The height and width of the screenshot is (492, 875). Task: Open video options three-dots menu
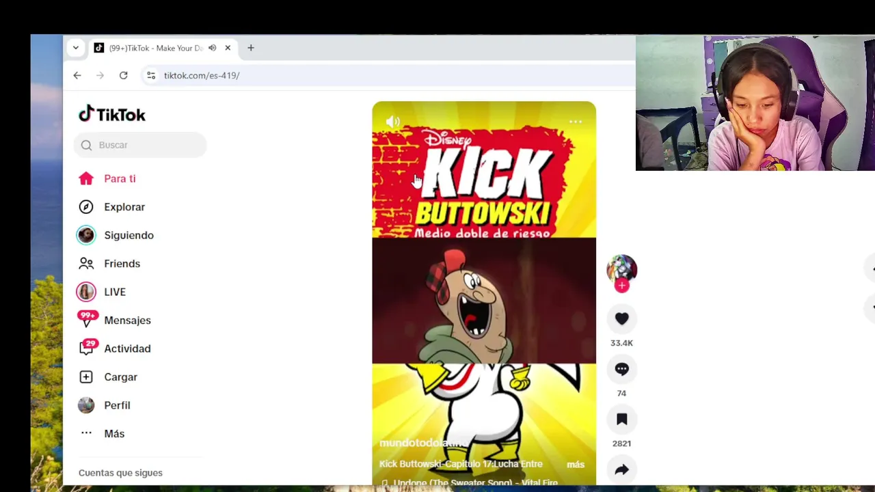576,122
